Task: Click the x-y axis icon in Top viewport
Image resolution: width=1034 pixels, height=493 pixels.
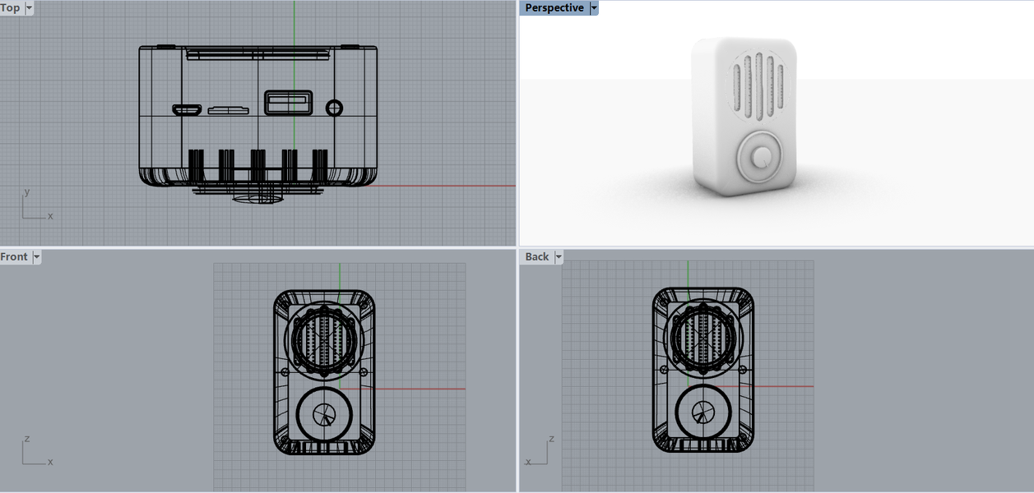Action: [36, 205]
